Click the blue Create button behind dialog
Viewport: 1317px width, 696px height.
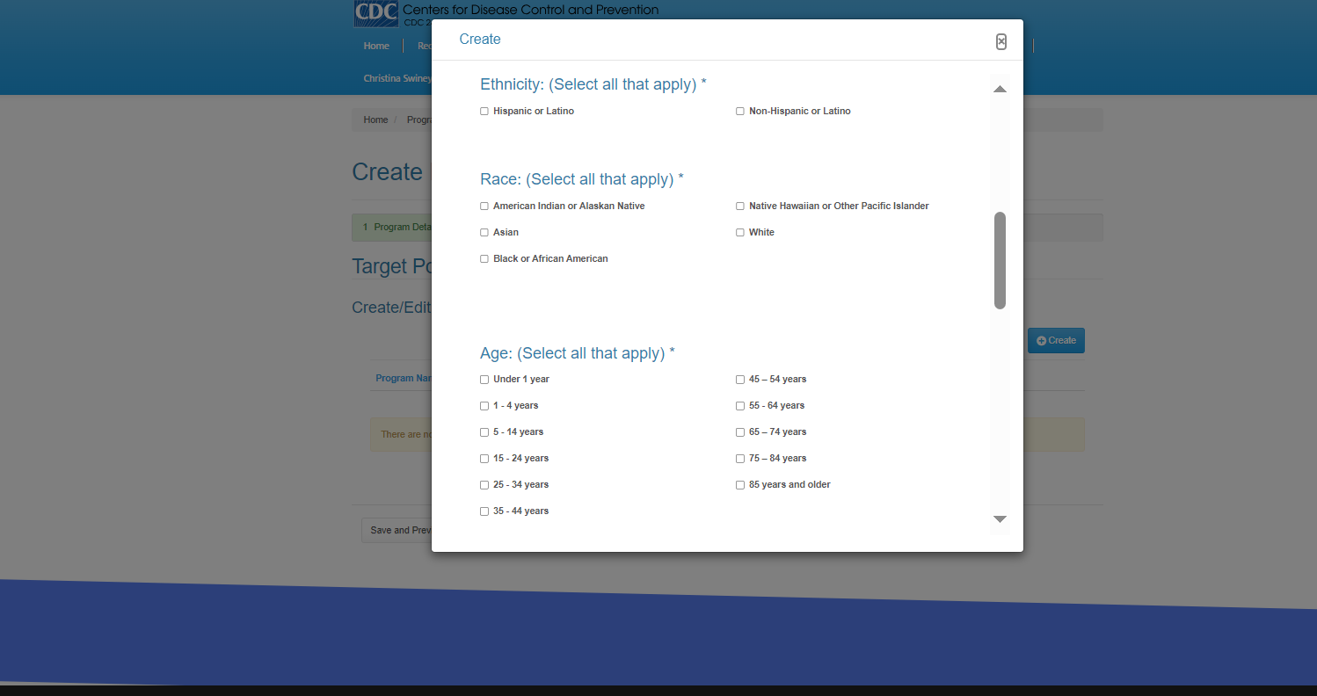coord(1056,341)
